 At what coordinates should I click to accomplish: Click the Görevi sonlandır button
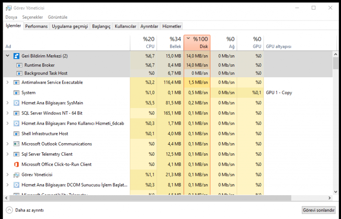pos(319,210)
